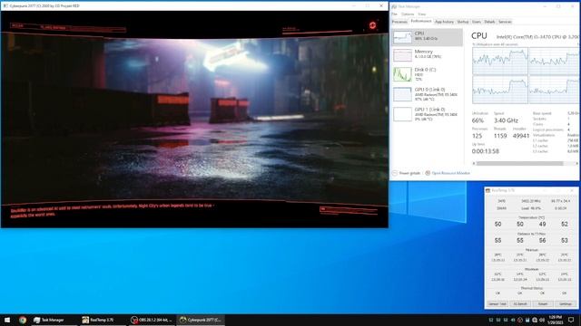Screen dimensions: 581x326
Task: Click the up time value 0:00:13:58
Action: click(485, 151)
